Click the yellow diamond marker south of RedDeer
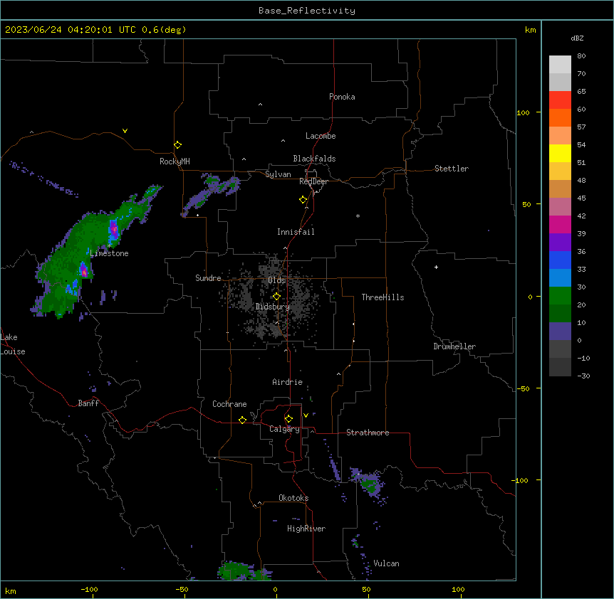Viewport: 614px width, 599px height. (x=303, y=200)
